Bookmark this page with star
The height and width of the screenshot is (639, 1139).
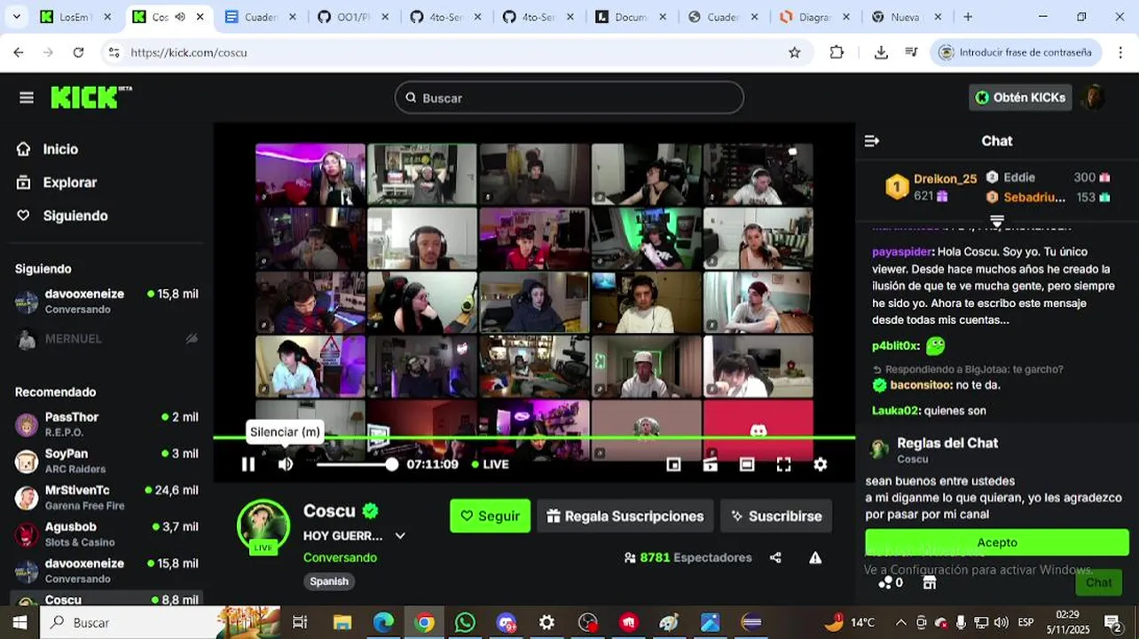click(795, 52)
